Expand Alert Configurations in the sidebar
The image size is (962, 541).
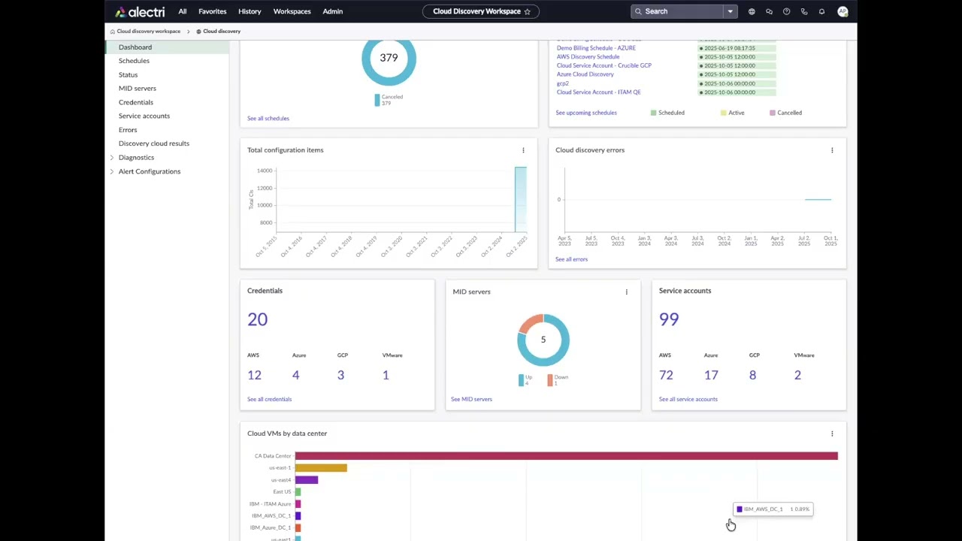[111, 171]
